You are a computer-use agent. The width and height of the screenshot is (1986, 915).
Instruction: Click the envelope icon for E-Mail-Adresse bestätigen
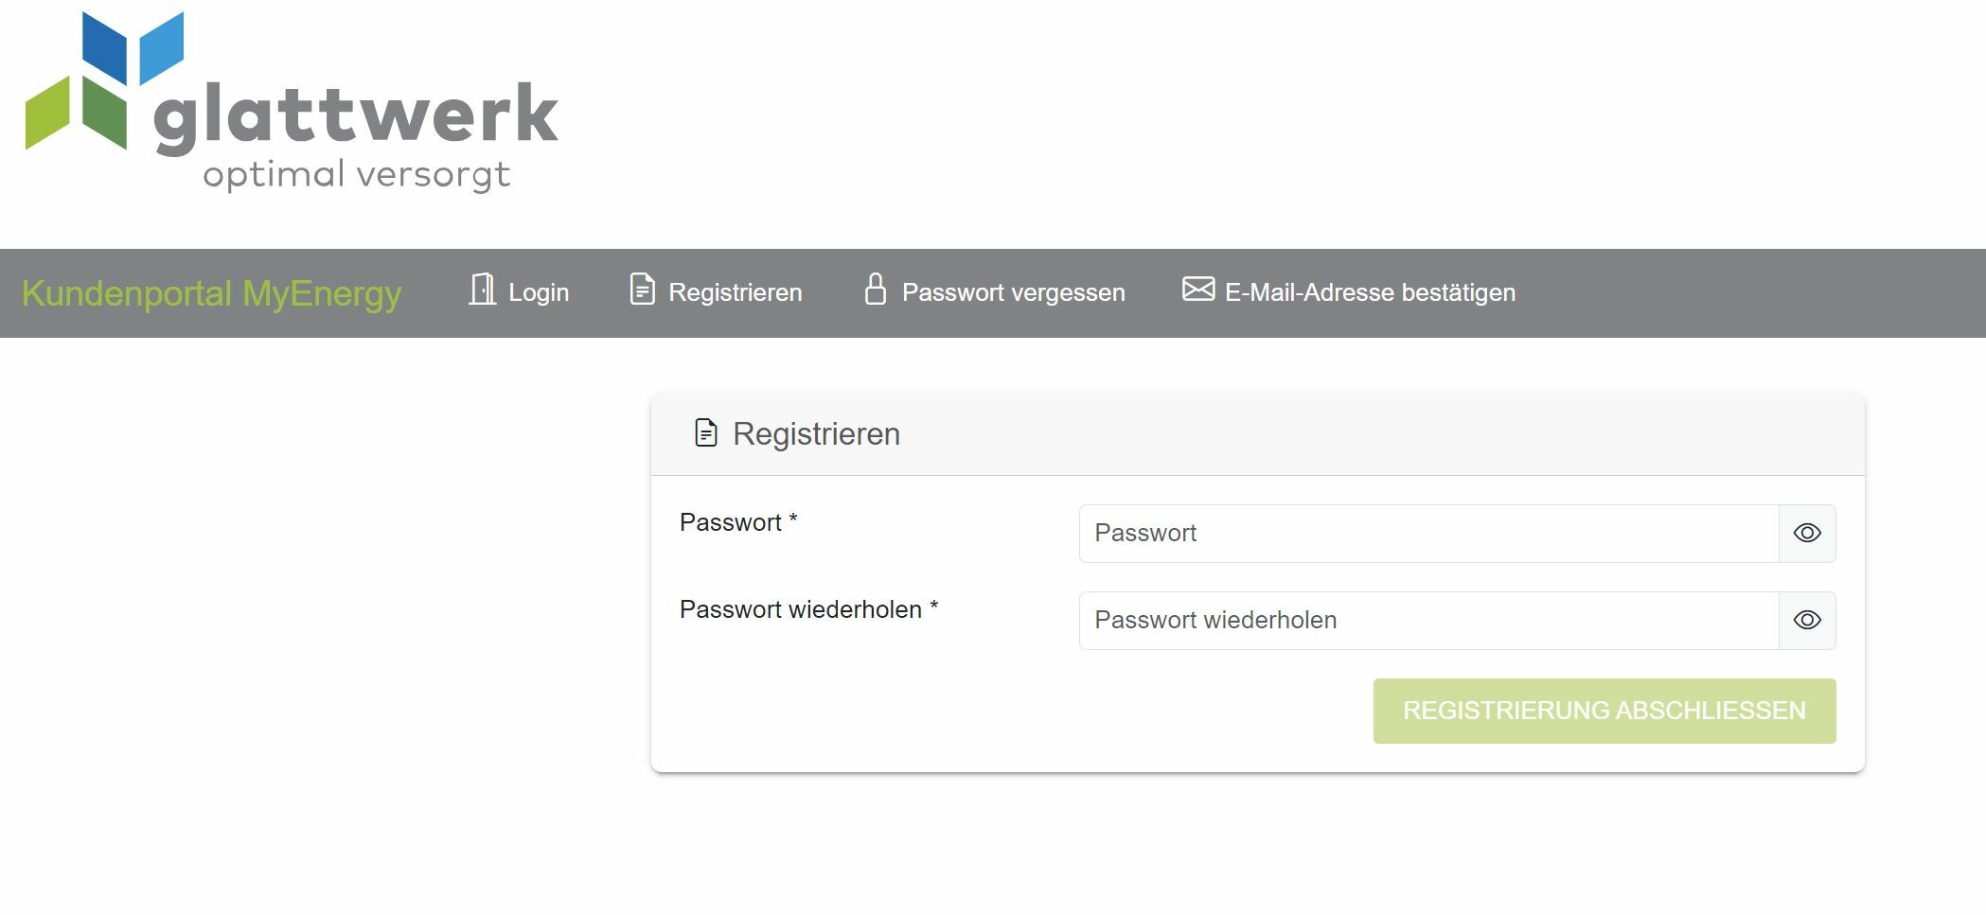tap(1197, 290)
